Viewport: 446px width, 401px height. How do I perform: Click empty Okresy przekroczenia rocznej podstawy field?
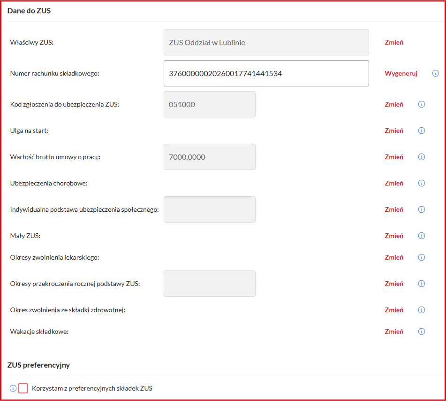[210, 284]
